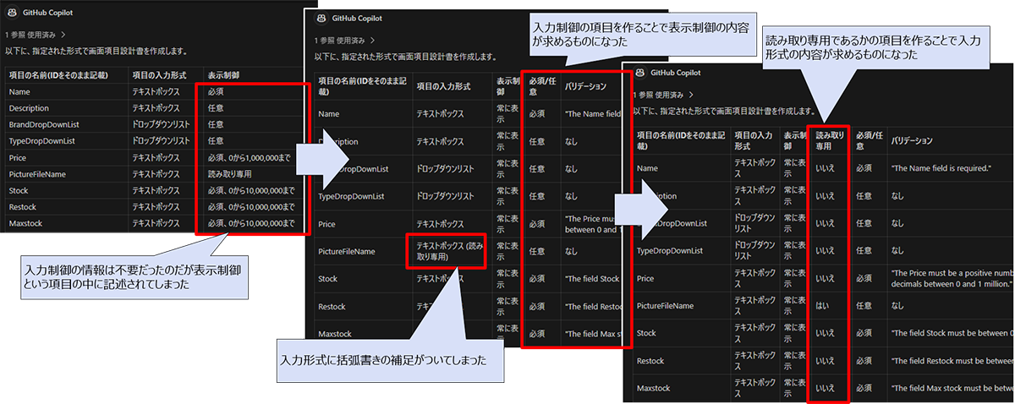Click 'Restock' row name in the right panel
The height and width of the screenshot is (404, 1015).
coord(651,361)
